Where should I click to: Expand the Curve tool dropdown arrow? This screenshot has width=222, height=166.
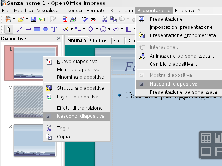tap(72, 29)
